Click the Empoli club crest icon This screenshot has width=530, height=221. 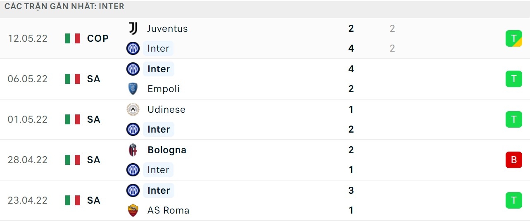point(133,89)
